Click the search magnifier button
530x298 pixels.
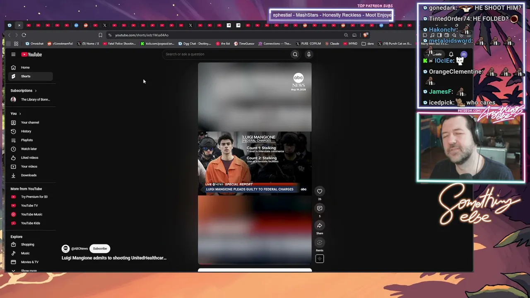[x=295, y=54]
